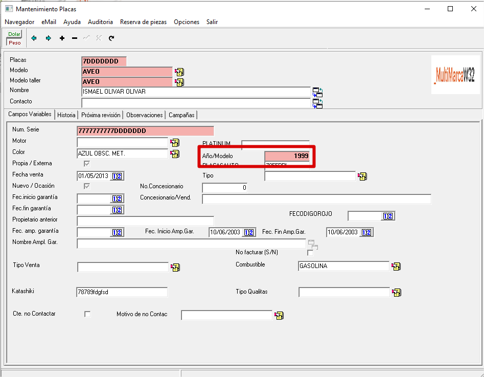Screen dimensions: 484x377
Task: Open lookup icon next to Modelo taller
Action: tap(179, 82)
